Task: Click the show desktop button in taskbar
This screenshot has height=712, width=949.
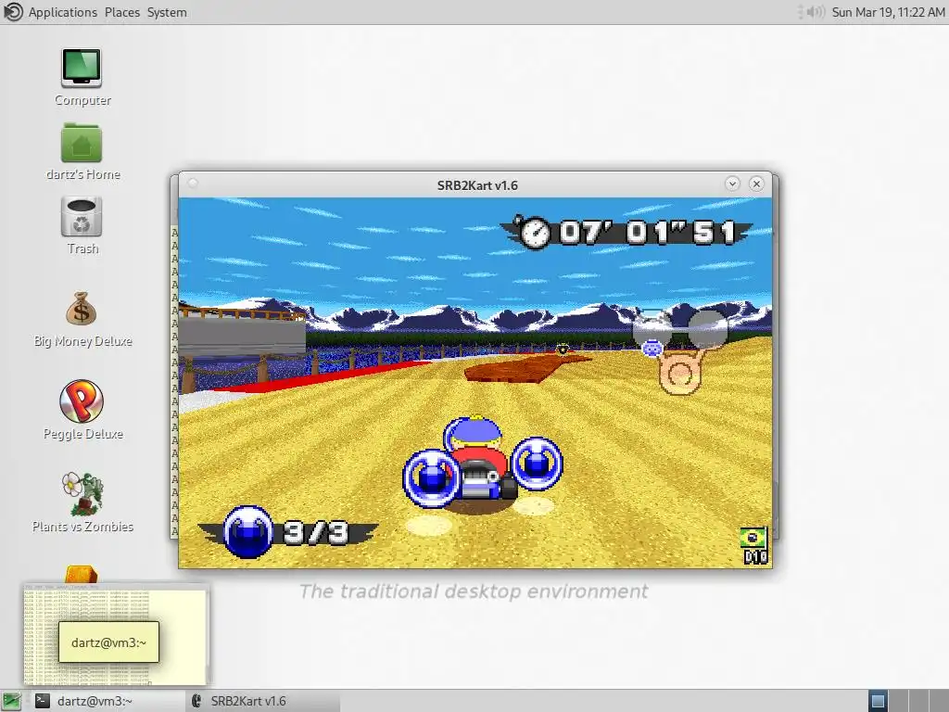Action: (11, 701)
